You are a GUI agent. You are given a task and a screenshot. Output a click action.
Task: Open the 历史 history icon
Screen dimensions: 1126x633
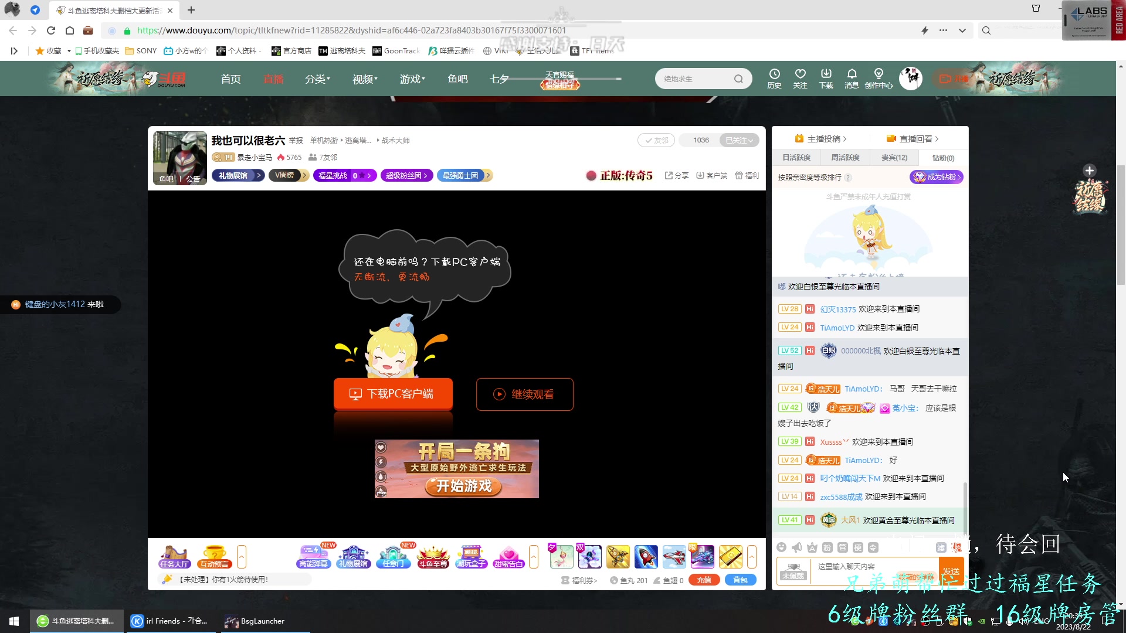click(x=774, y=78)
